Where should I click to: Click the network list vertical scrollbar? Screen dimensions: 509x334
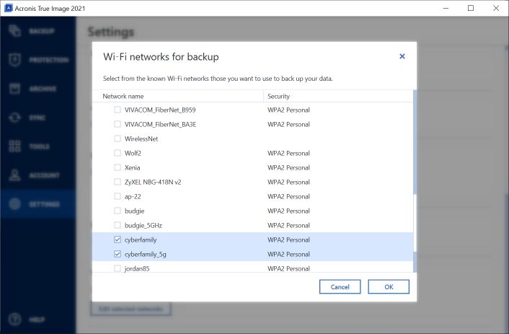point(415,180)
